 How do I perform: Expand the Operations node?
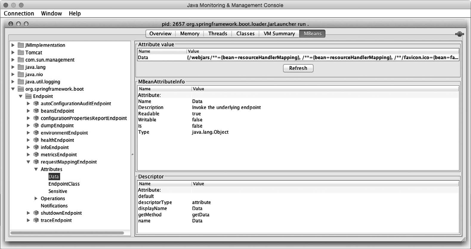[36, 198]
